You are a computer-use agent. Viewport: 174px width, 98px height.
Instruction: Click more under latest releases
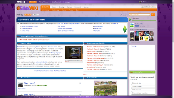(x=85, y=74)
